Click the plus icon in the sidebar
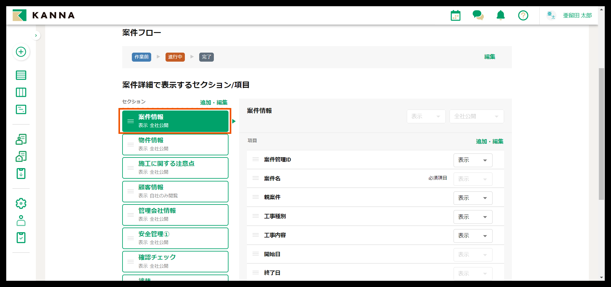This screenshot has height=287, width=611. [x=21, y=52]
